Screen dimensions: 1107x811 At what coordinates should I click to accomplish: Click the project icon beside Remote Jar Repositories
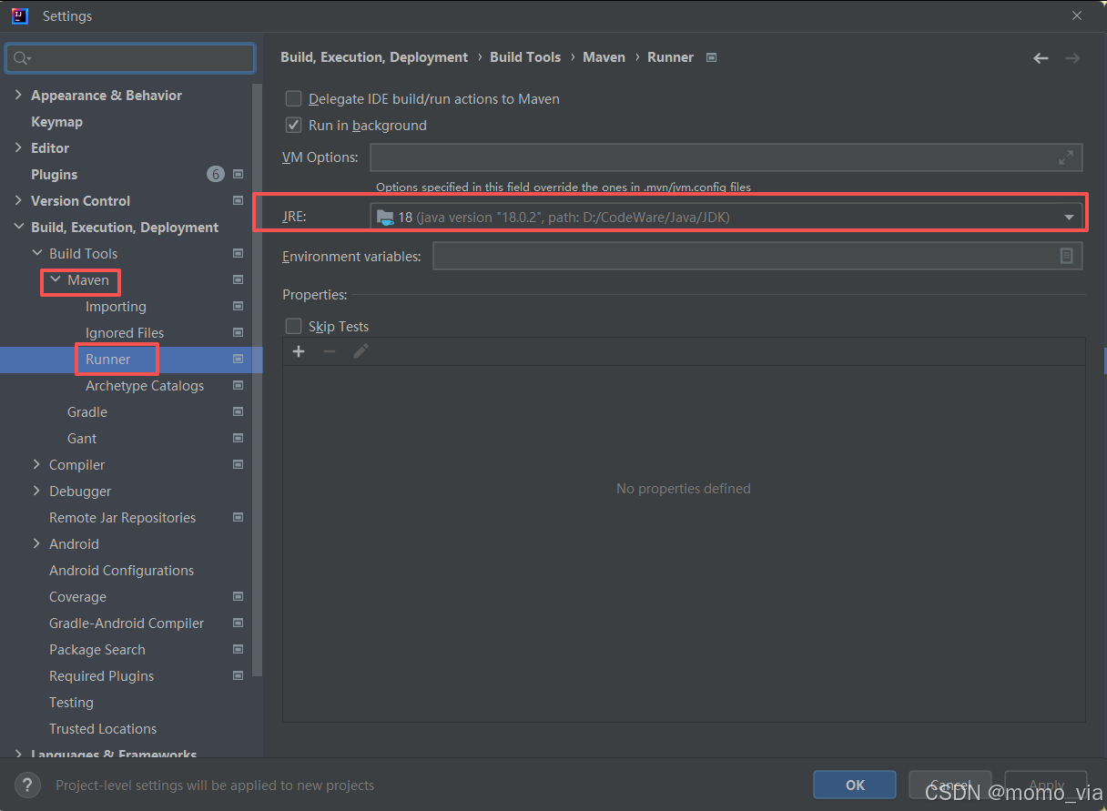(x=239, y=517)
